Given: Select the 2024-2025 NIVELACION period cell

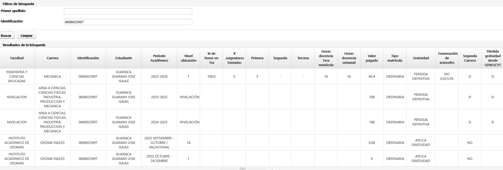Looking at the screenshot, I should coord(159,122).
